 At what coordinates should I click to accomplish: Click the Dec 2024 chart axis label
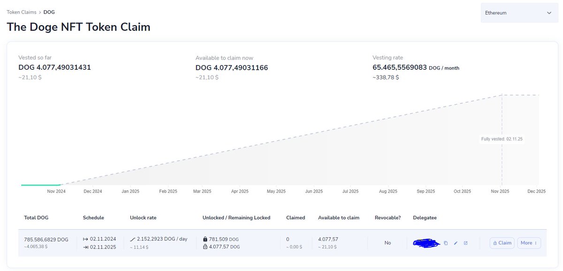92,191
